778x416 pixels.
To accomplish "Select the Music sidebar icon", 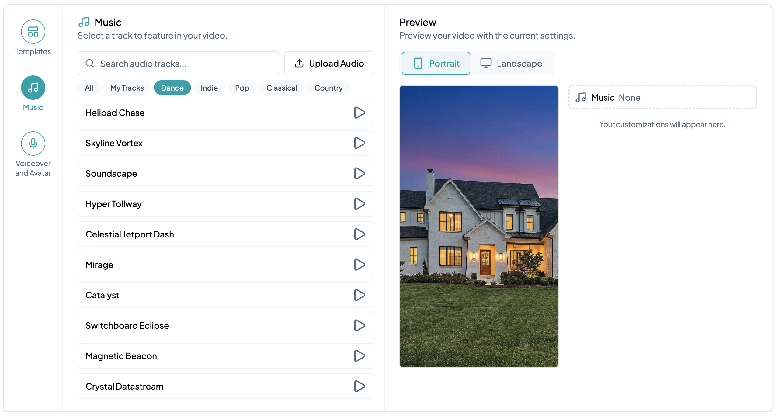I will 33,88.
